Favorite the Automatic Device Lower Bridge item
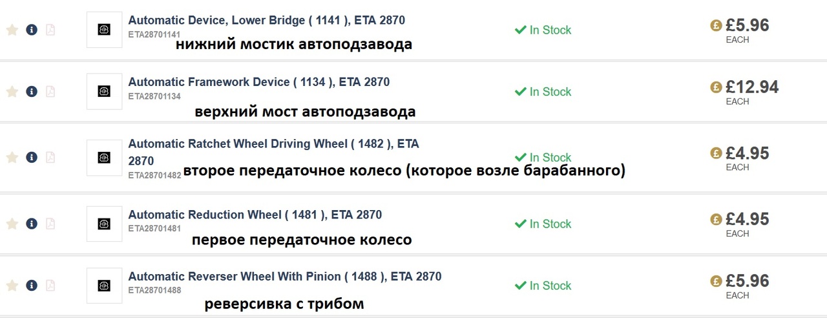The height and width of the screenshot is (318, 827). click(12, 30)
